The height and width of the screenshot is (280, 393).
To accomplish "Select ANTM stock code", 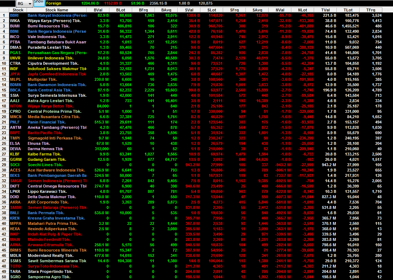I will (x=15, y=127).
